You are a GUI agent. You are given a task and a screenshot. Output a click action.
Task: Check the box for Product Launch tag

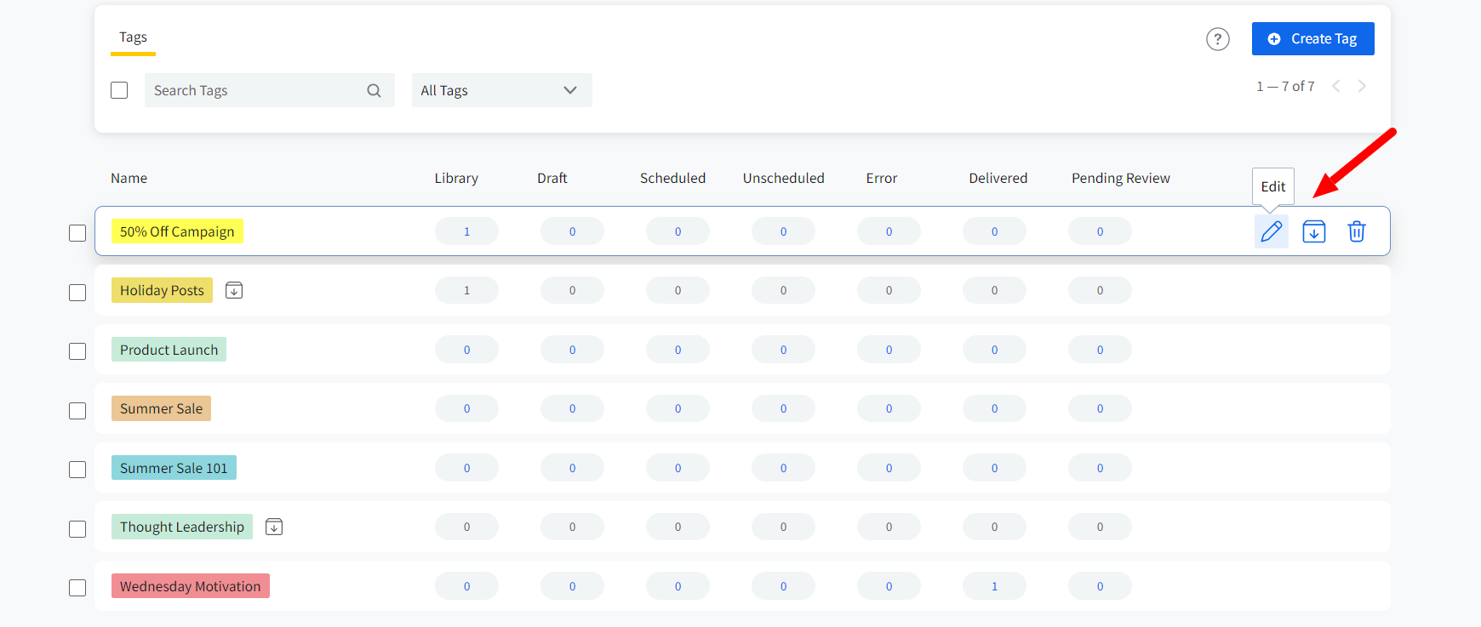pyautogui.click(x=77, y=351)
